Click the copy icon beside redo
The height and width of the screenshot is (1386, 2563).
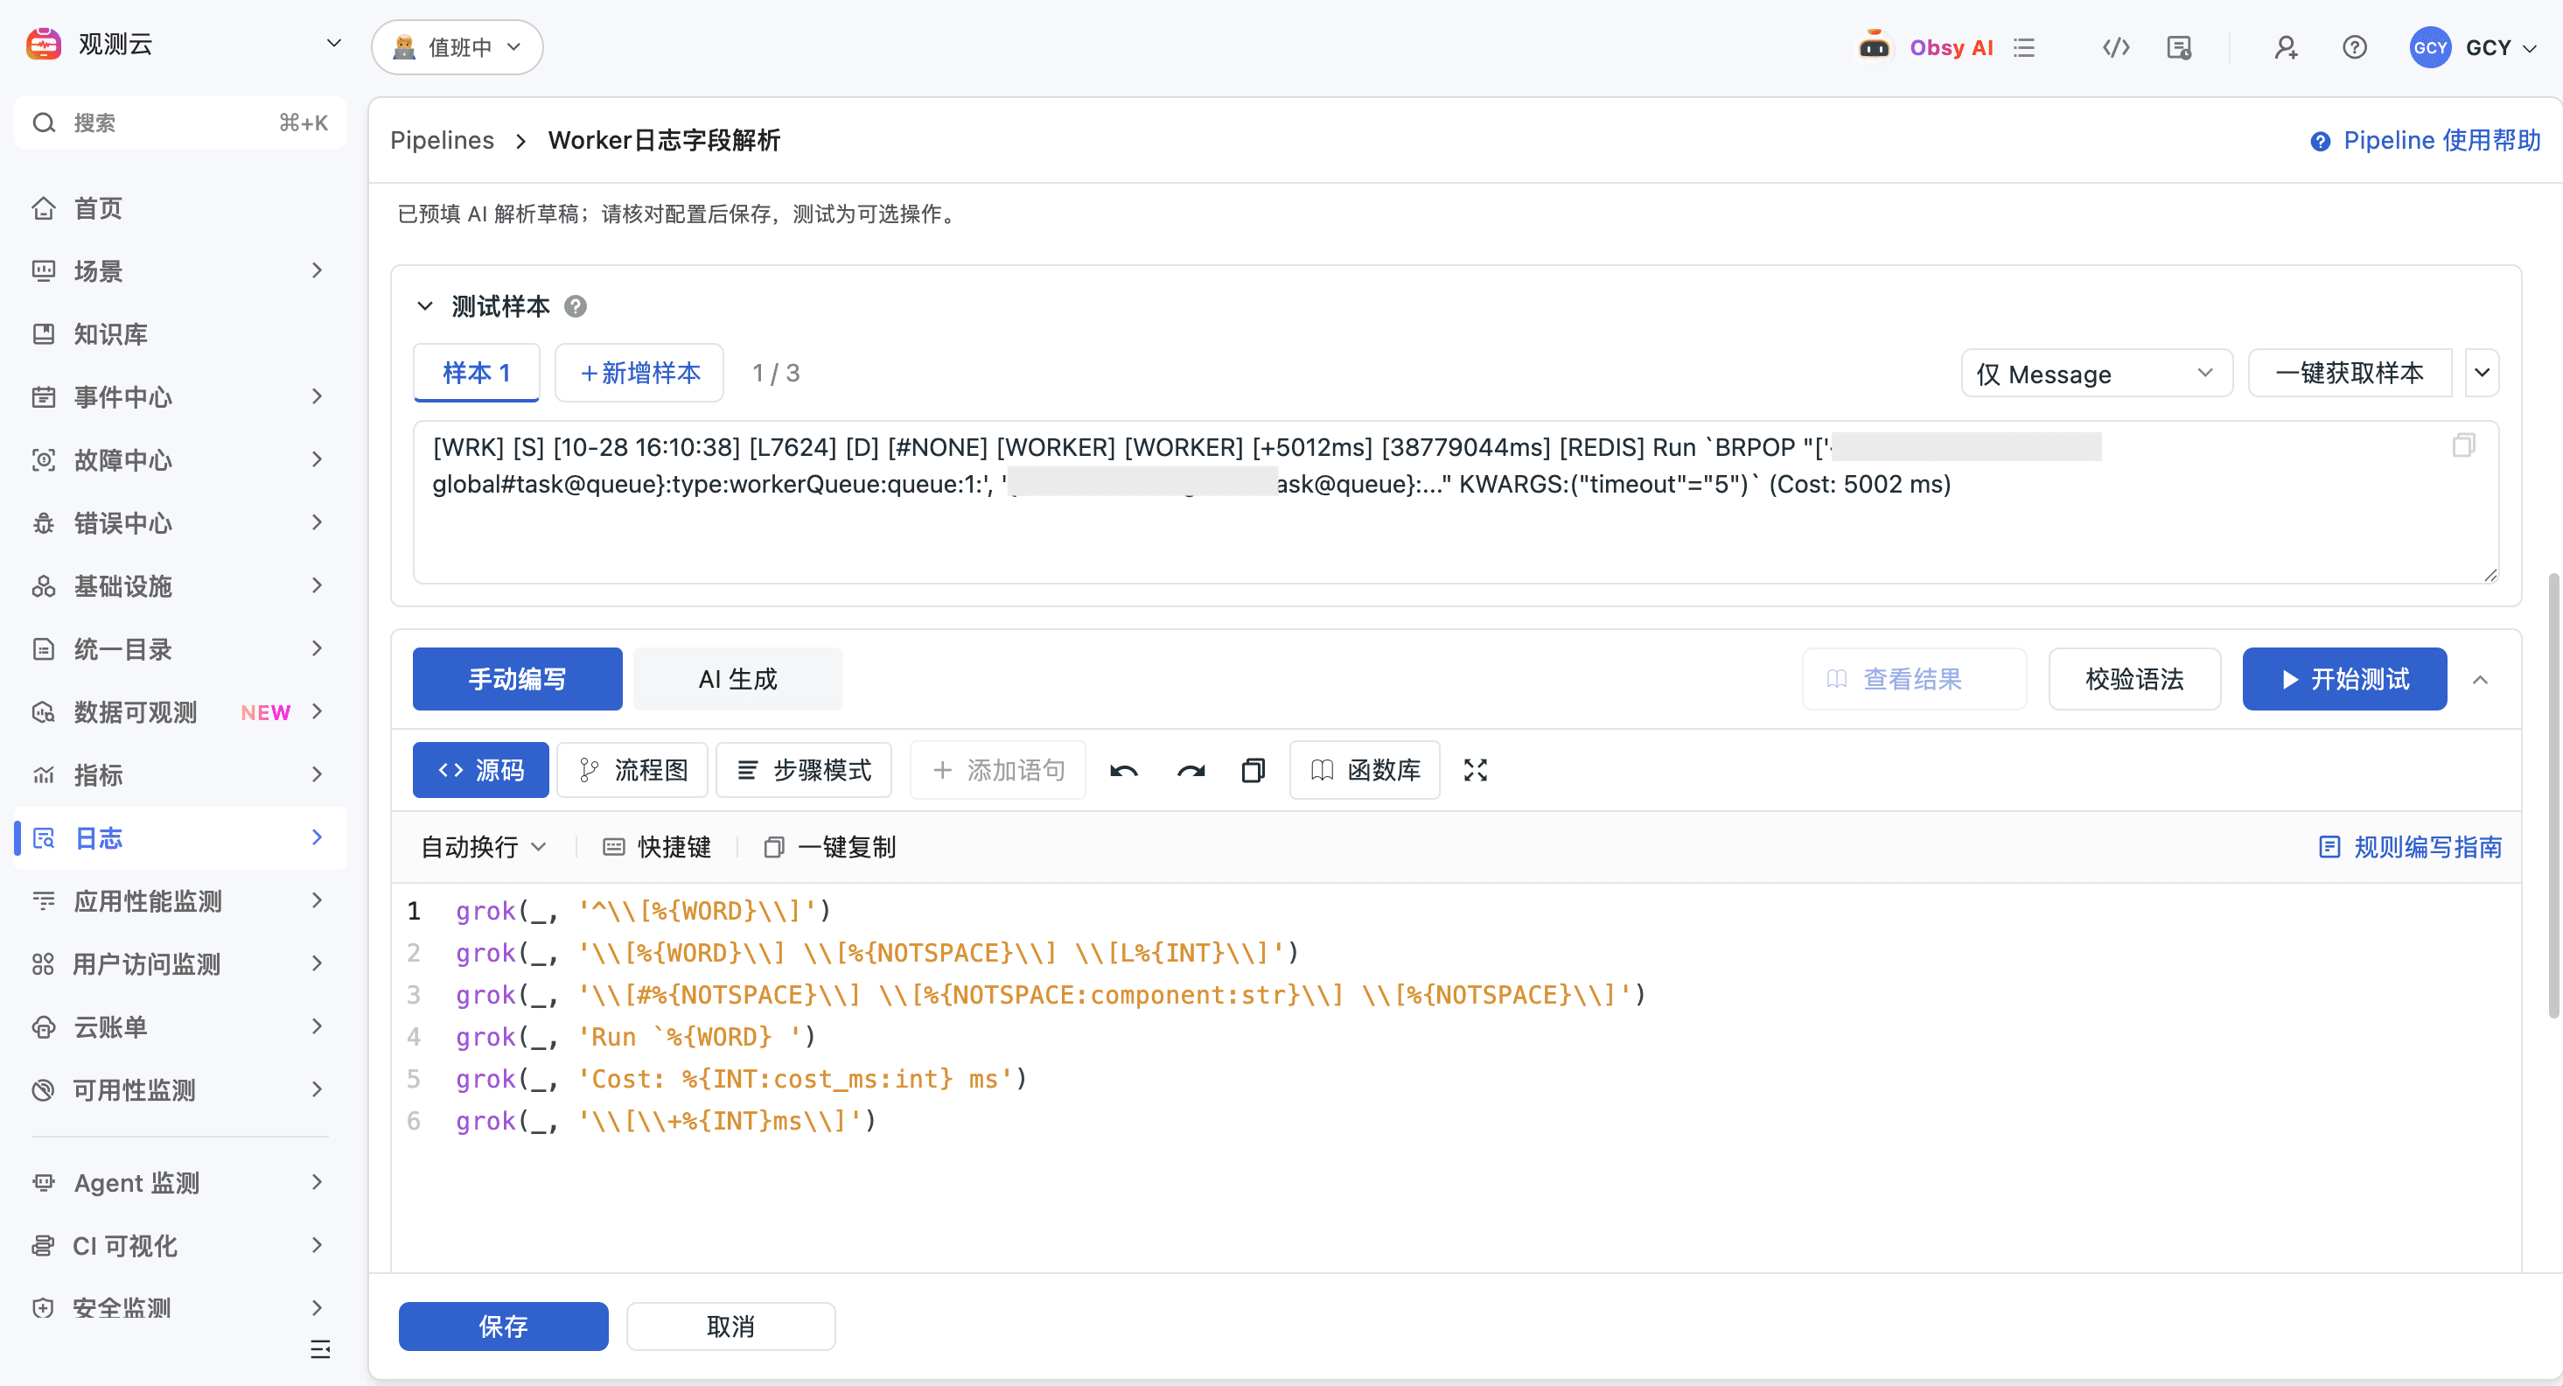(1254, 770)
